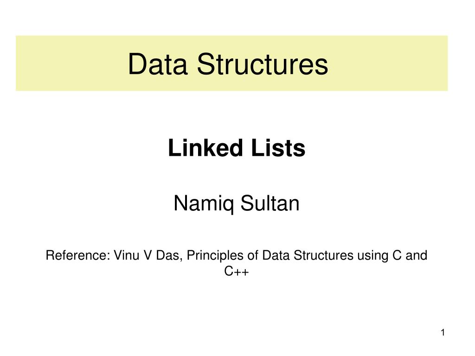Image resolution: width=475 pixels, height=356 pixels.
Task: Click the word "of" in the reference
Action: [253, 255]
